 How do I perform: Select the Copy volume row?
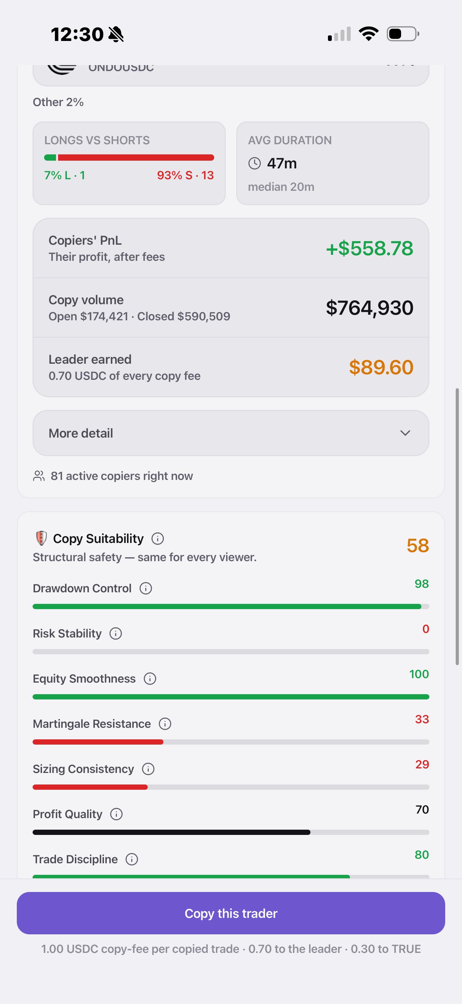(x=231, y=307)
